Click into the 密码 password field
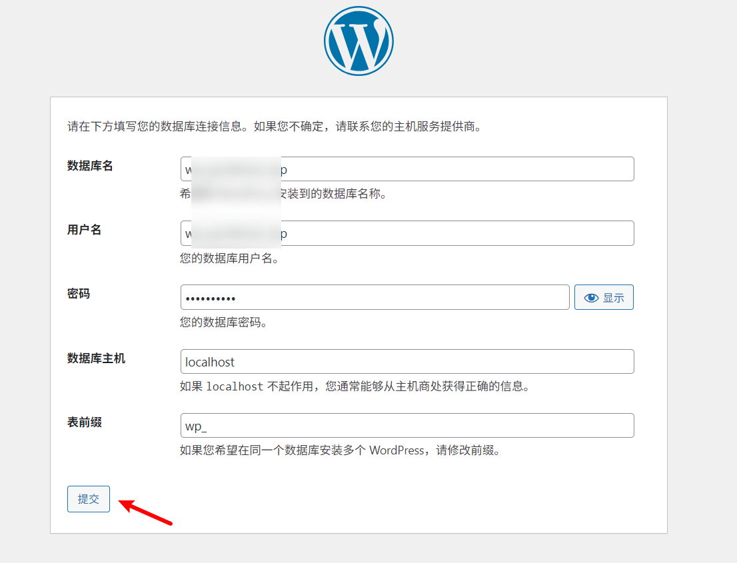 pyautogui.click(x=374, y=297)
